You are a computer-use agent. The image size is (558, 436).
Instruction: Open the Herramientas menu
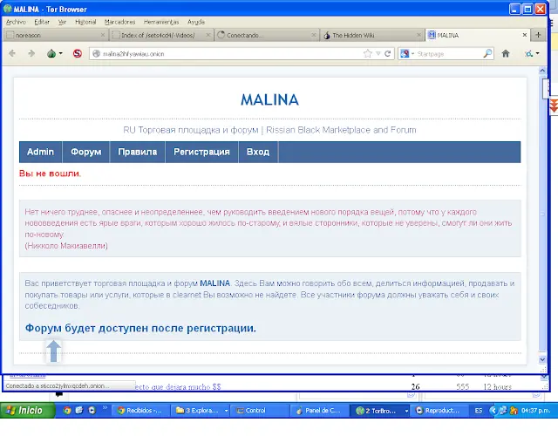click(161, 22)
